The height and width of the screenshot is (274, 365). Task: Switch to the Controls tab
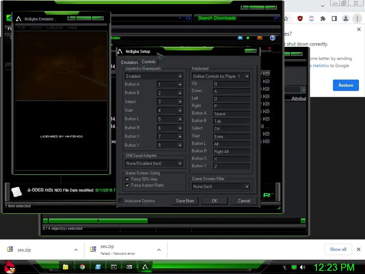(149, 62)
